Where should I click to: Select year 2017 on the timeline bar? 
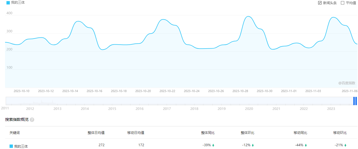(x=167, y=109)
